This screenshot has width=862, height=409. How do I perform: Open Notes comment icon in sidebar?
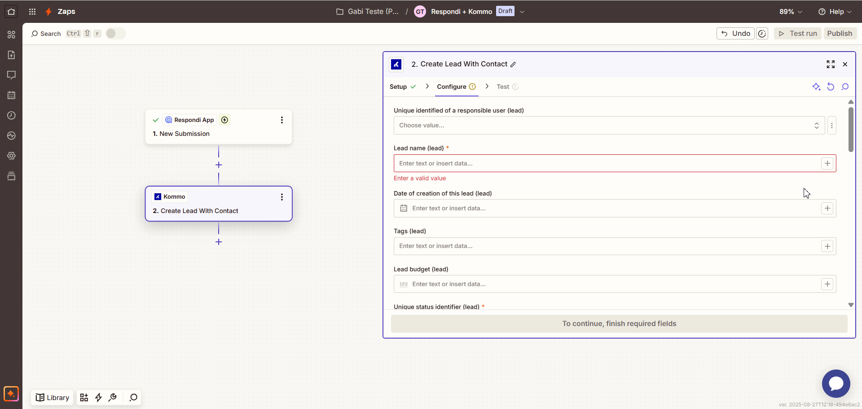coord(11,75)
